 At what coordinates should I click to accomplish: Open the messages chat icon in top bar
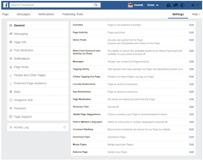click(175, 5)
